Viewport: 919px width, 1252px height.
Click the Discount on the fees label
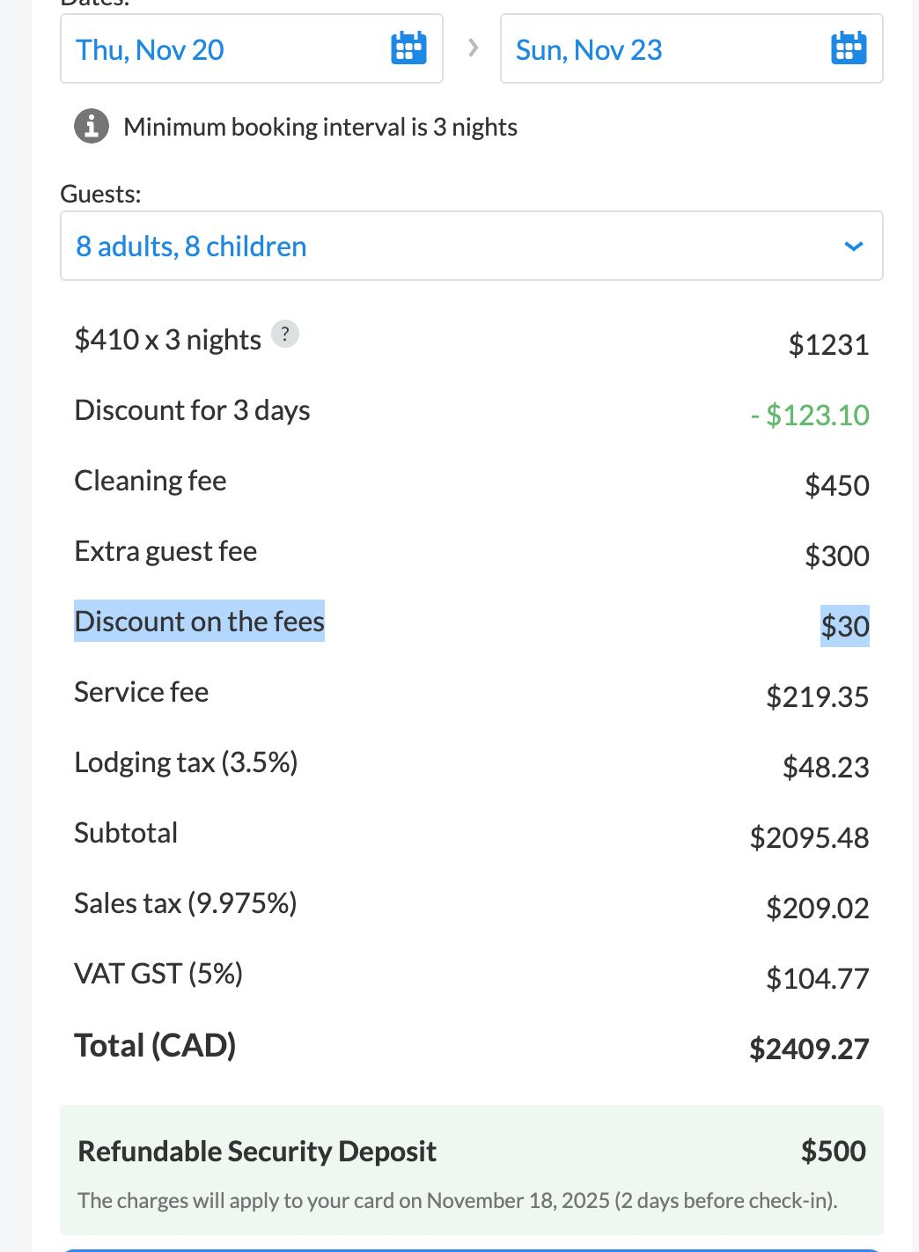click(x=200, y=622)
